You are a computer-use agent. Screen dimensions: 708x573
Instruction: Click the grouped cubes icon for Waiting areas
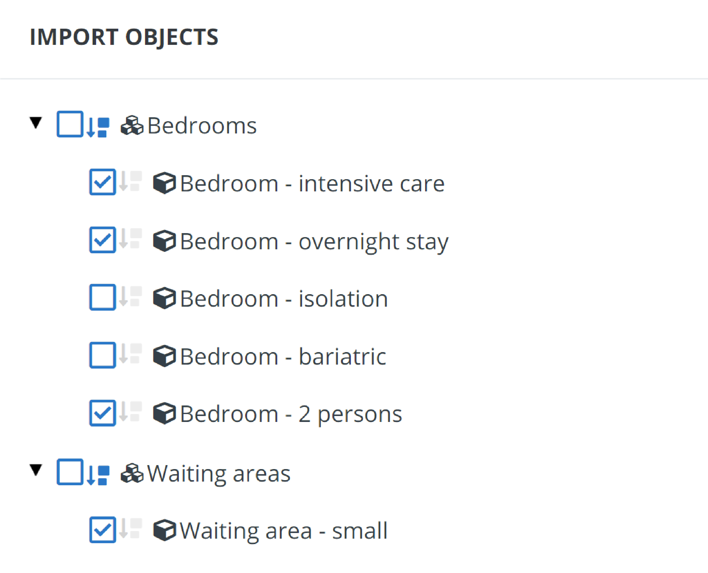click(x=132, y=473)
